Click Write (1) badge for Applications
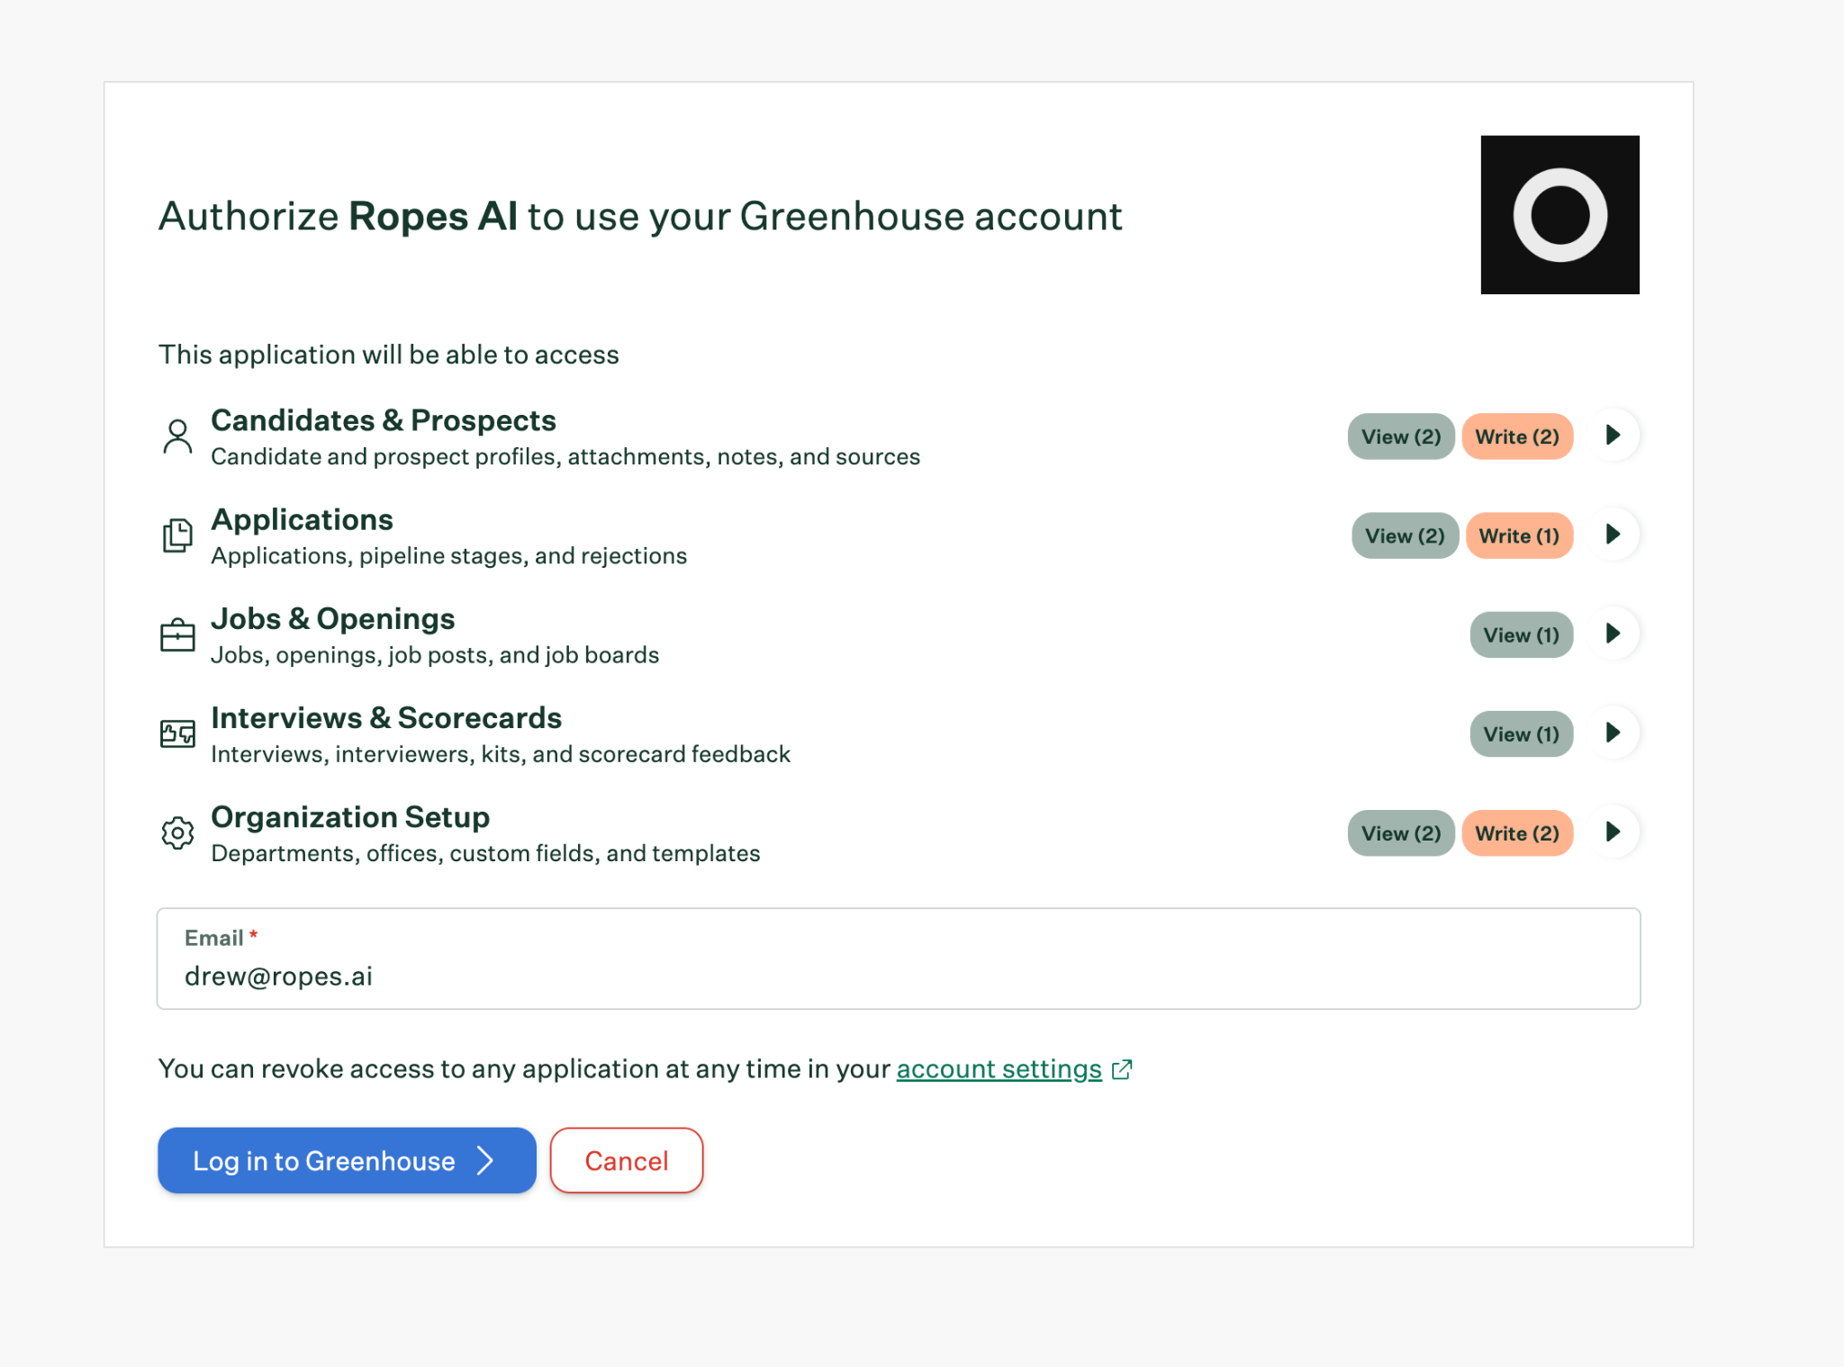This screenshot has height=1367, width=1844. [x=1519, y=535]
